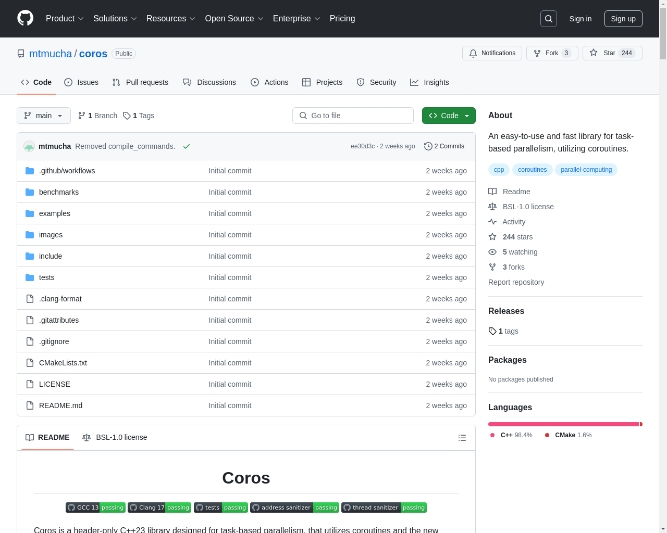Click the folder icon beside include
The height and width of the screenshot is (533, 667).
coord(30,256)
